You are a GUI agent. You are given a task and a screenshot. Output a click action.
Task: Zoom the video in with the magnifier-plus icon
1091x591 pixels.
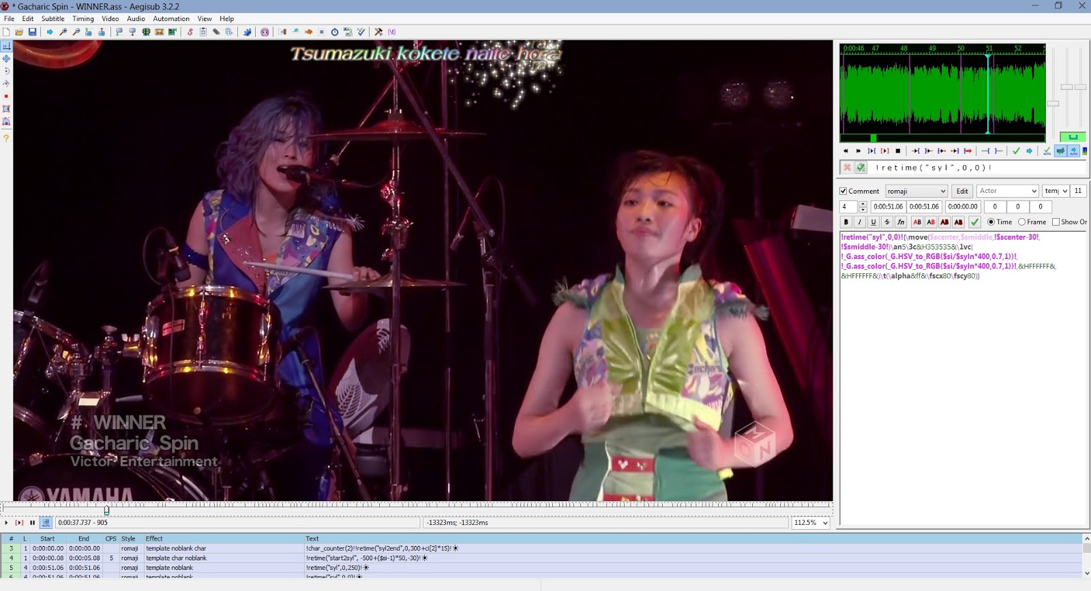(x=63, y=32)
